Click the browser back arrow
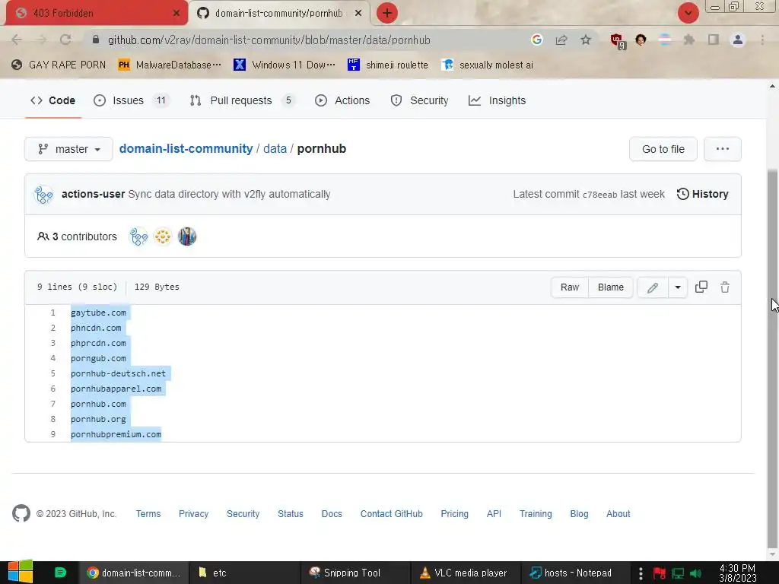The width and height of the screenshot is (779, 584). (x=17, y=40)
